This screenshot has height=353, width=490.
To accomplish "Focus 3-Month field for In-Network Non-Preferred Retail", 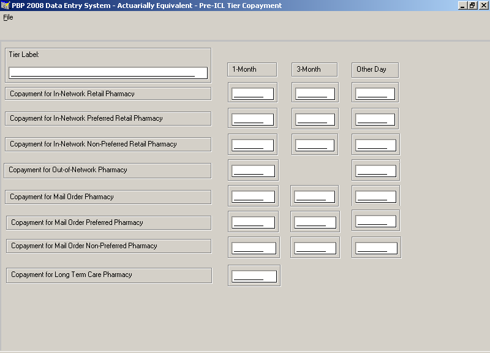I will 315,145.
